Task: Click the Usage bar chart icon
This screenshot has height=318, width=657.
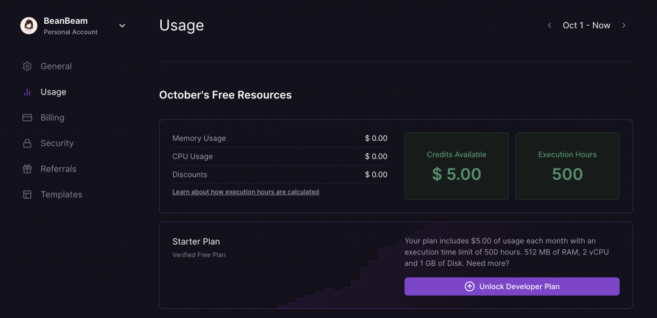Action: click(27, 92)
